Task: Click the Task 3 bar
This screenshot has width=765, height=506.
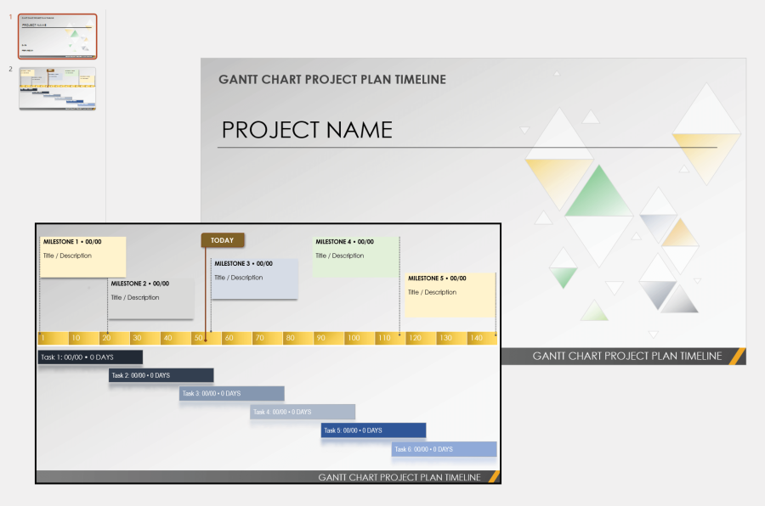Action: pyautogui.click(x=231, y=393)
